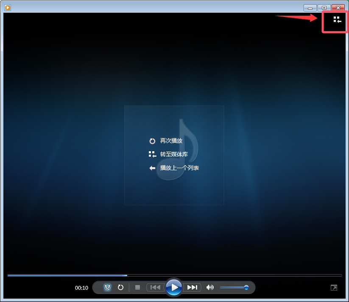
Task: Switch to Library via top-right icon
Action: pos(337,20)
